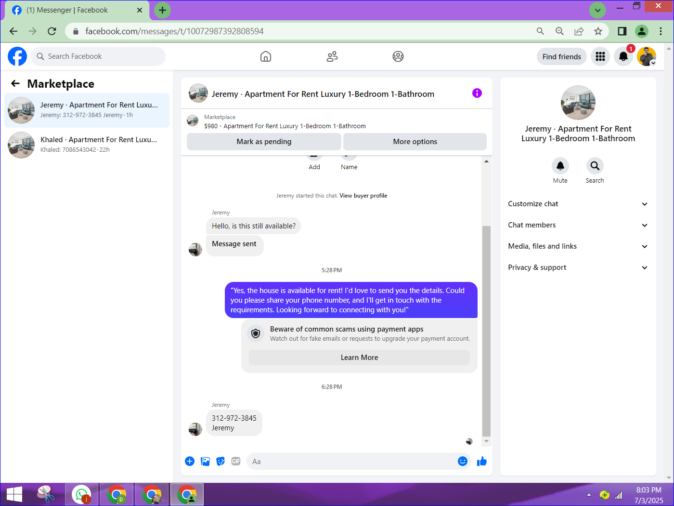Viewport: 674px width, 506px height.
Task: Reload the page in Chrome
Action: click(52, 31)
